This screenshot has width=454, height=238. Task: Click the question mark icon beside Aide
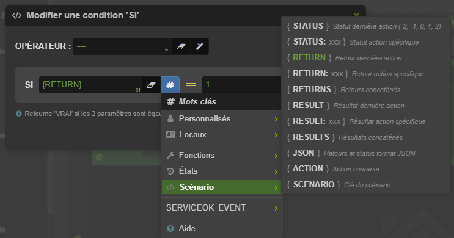click(170, 228)
